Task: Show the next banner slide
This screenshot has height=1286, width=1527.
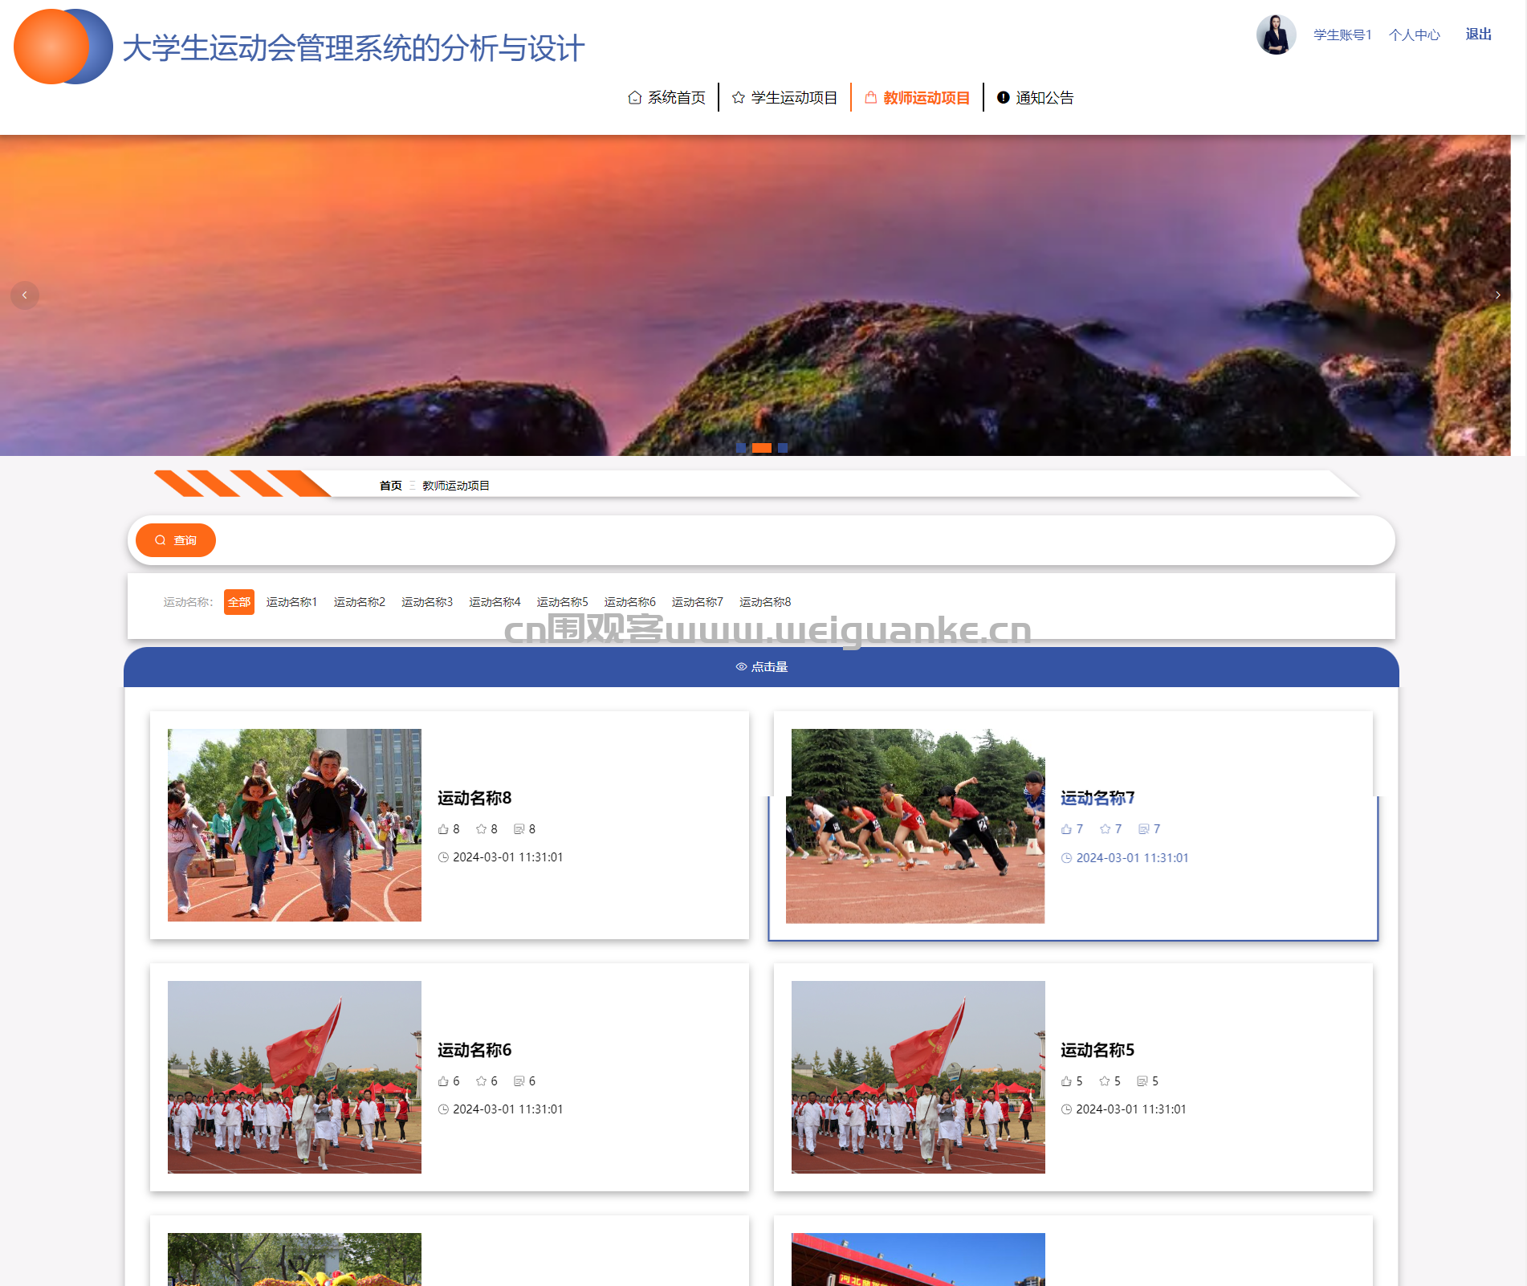Action: tap(1497, 295)
